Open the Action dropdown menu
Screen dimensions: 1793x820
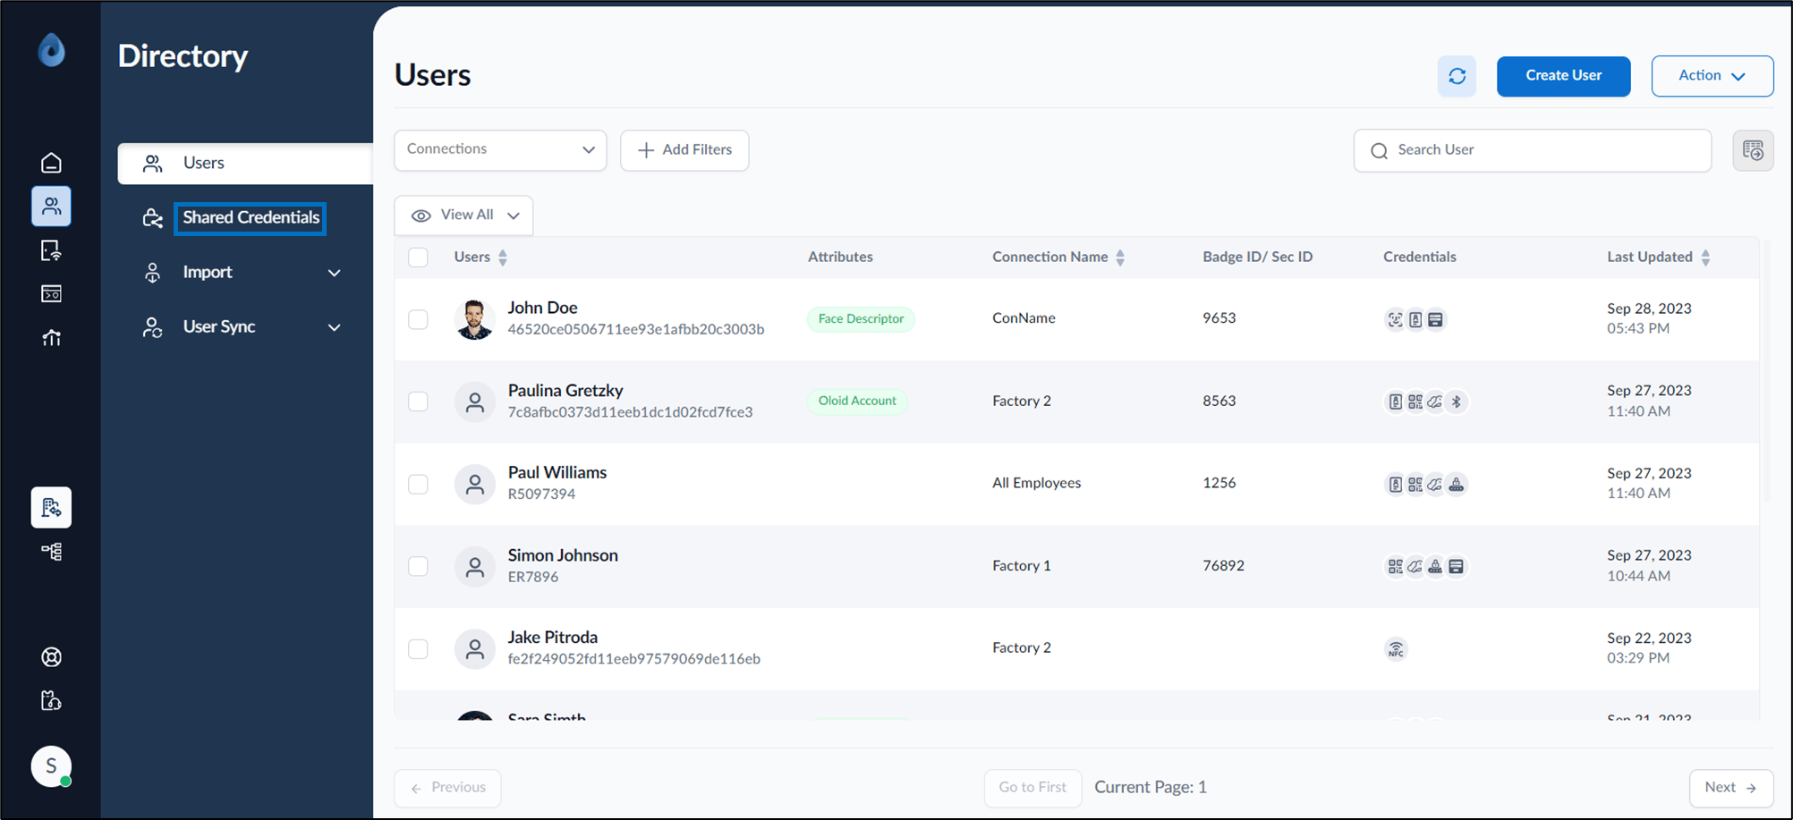[1712, 76]
